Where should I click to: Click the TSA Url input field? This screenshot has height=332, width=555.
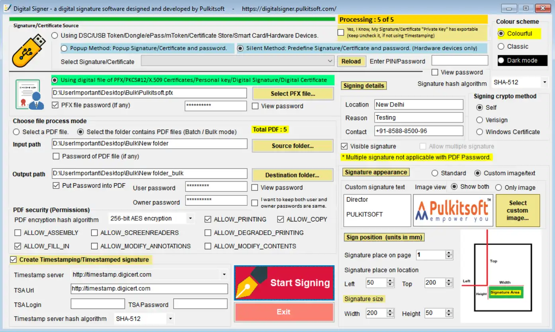click(149, 289)
